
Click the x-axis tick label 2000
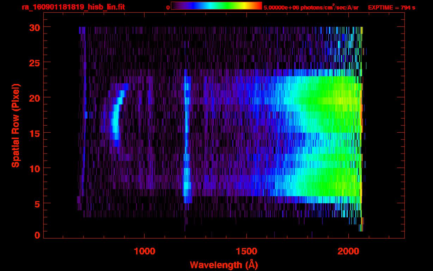click(348, 251)
